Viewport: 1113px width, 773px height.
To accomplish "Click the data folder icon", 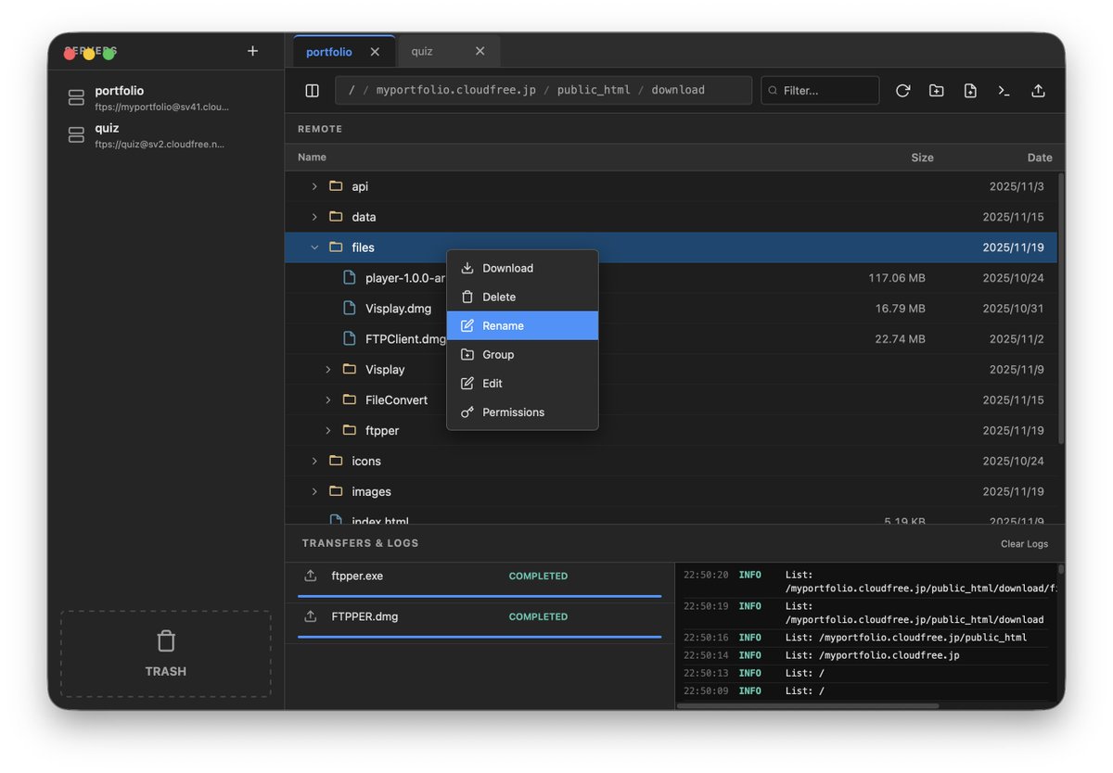I will coord(336,217).
